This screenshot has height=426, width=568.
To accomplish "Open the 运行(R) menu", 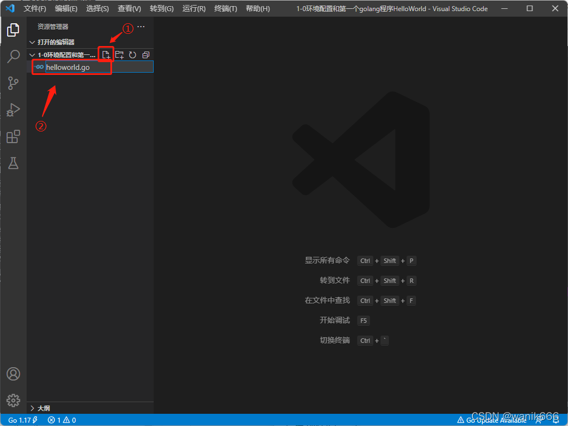I will (194, 8).
